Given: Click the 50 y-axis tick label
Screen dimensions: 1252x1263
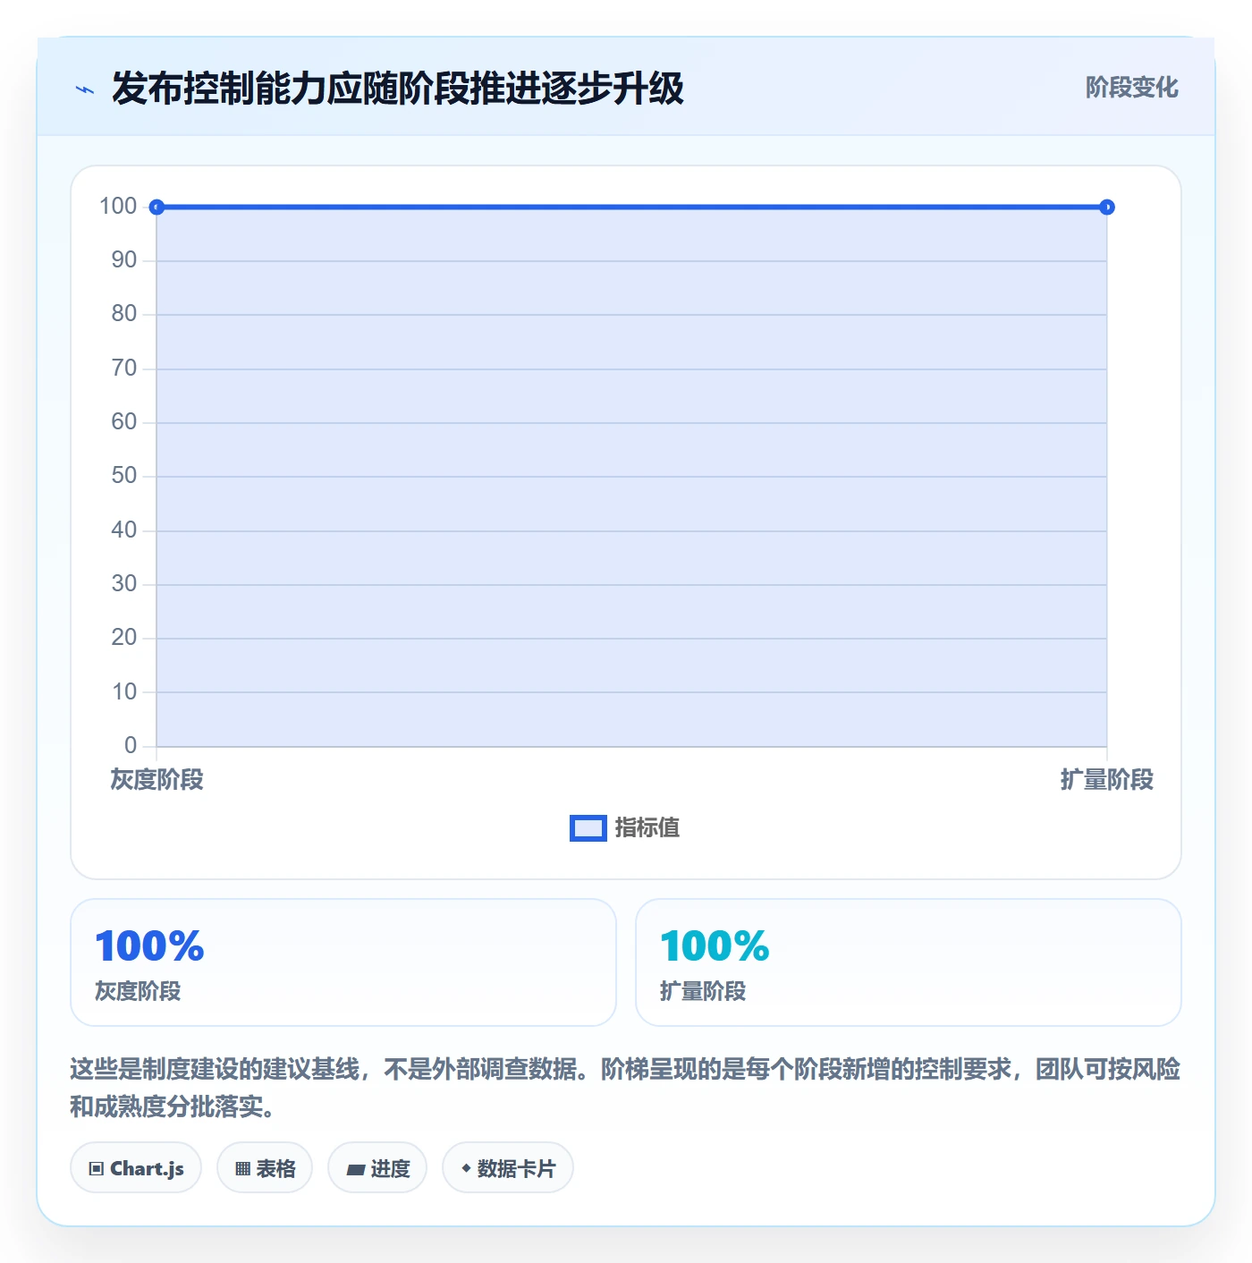Looking at the screenshot, I should pos(124,476).
